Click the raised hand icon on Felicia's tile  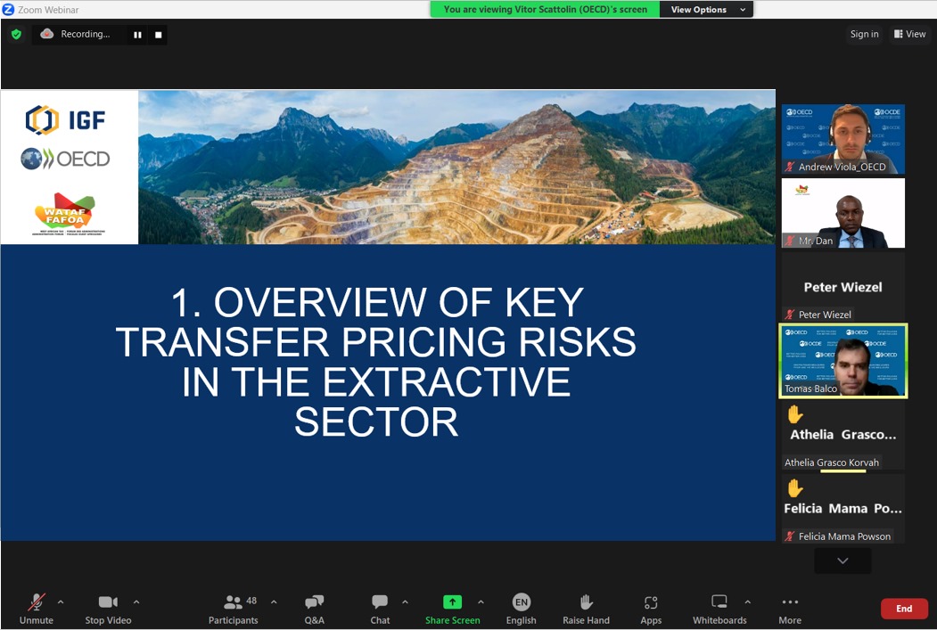(794, 488)
